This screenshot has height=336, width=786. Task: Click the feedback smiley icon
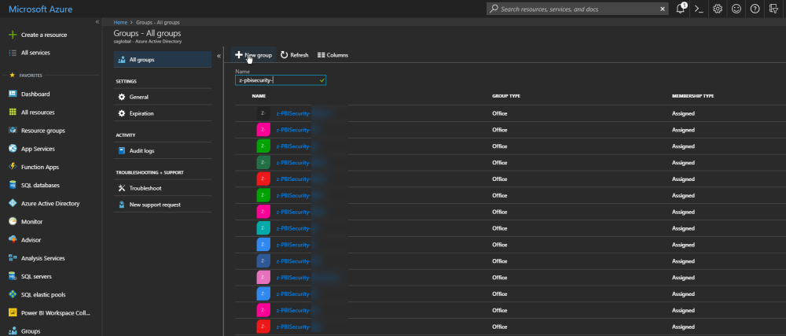point(736,9)
